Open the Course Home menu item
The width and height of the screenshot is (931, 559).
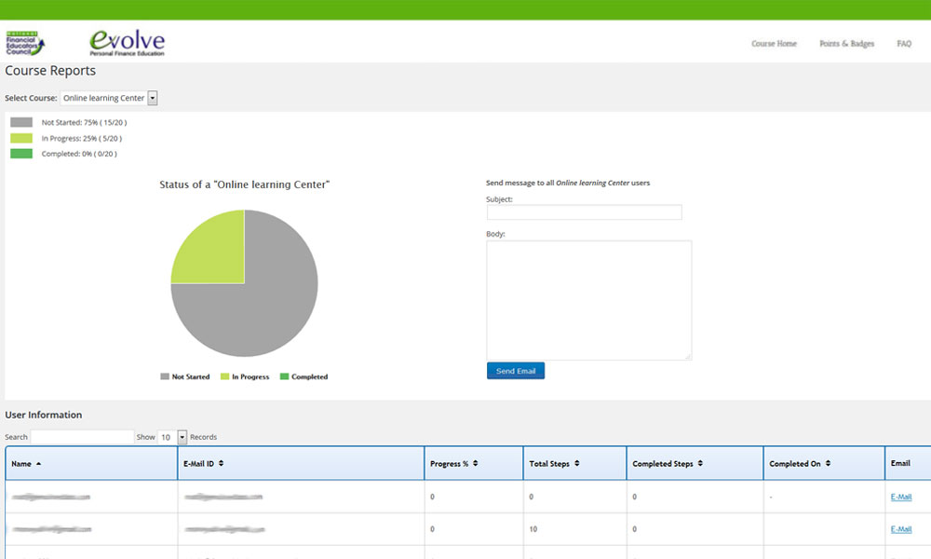pos(774,44)
